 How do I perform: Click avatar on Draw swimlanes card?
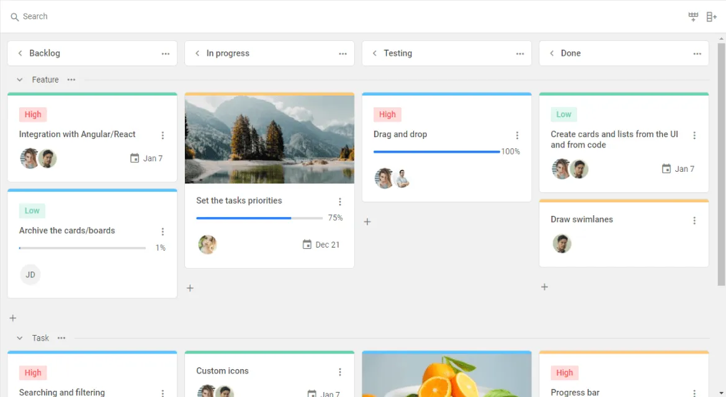(562, 243)
